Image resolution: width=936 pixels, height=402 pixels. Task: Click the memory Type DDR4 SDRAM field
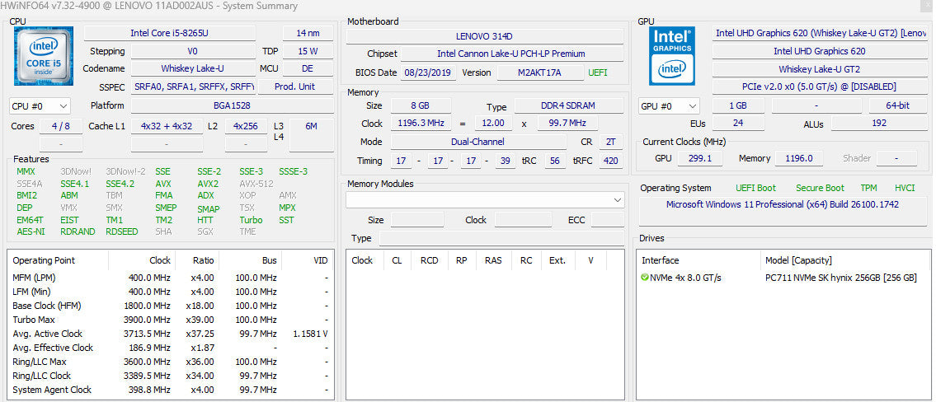point(567,106)
